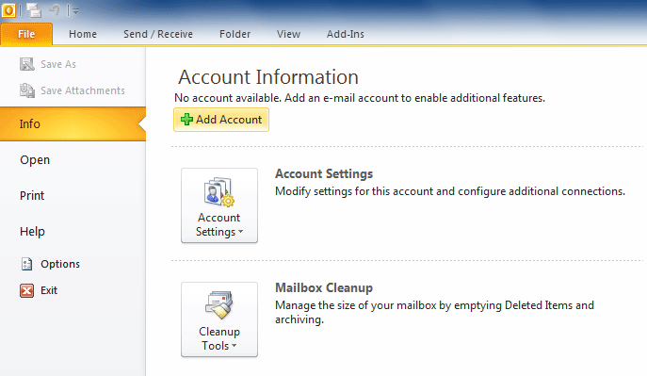Click the Options label in sidebar
647x376 pixels.
pos(60,264)
